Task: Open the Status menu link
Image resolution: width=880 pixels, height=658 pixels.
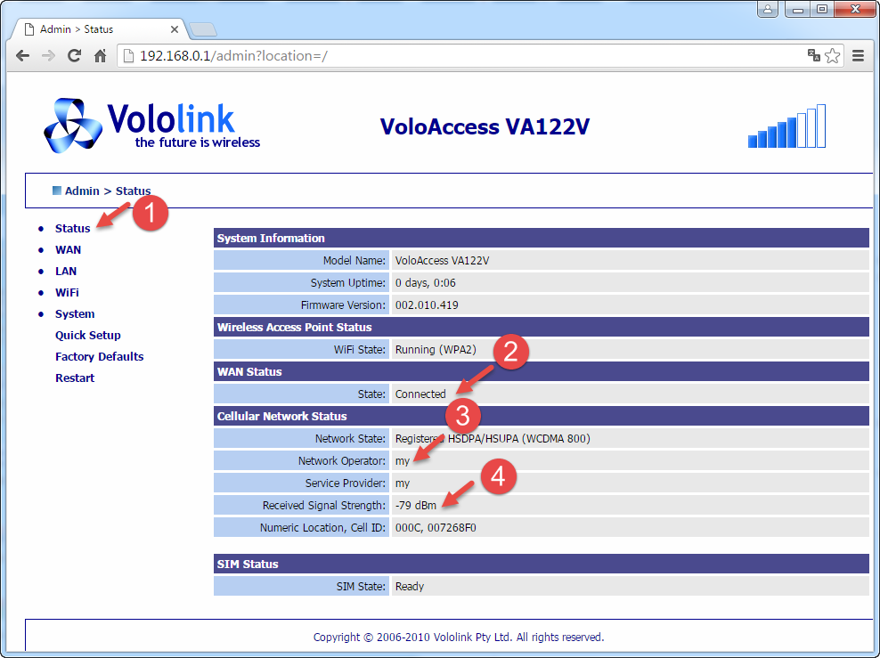Action: (x=72, y=228)
